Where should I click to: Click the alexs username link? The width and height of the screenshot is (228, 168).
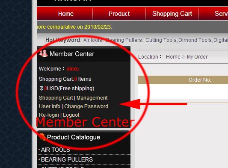pos(73,68)
